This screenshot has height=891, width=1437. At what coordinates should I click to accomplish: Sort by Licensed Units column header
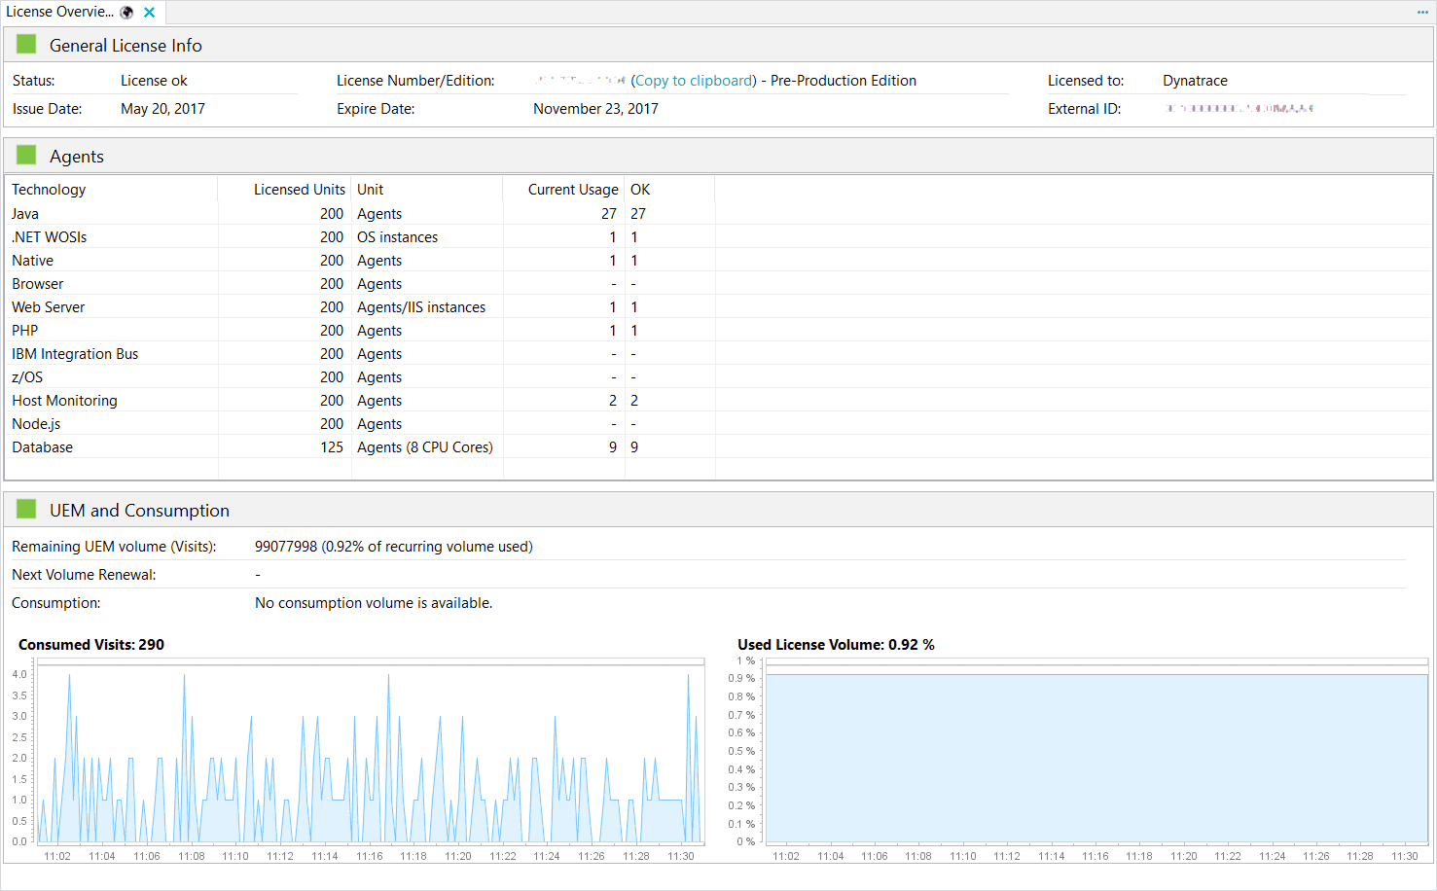(x=284, y=190)
